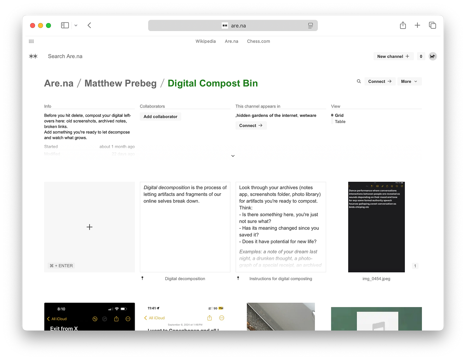Click Digital decomposition block title
This screenshot has height=360, width=466.
185,279
